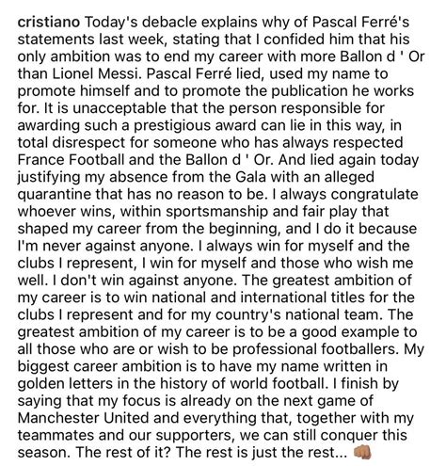Click the phrase 'Pascal Ferré lied' in caption
The width and height of the screenshot is (446, 466).
coord(203,74)
